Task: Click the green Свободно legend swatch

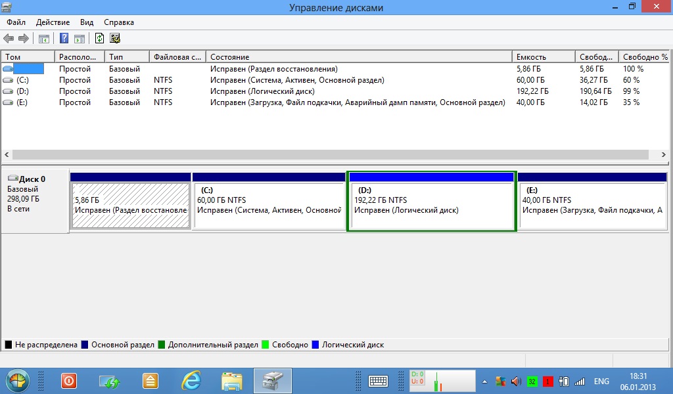Action: tap(266, 344)
